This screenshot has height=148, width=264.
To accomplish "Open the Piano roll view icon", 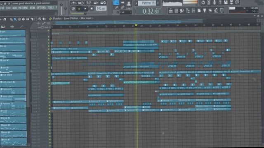I will (x=182, y=11).
